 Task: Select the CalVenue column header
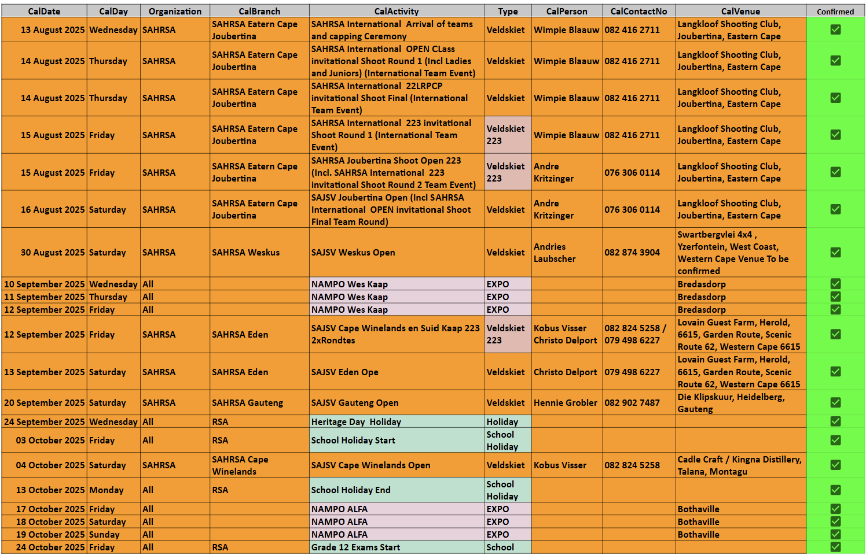point(741,11)
